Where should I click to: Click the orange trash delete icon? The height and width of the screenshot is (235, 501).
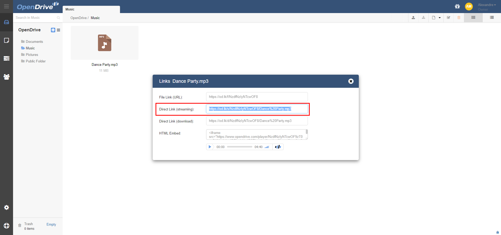[459, 18]
